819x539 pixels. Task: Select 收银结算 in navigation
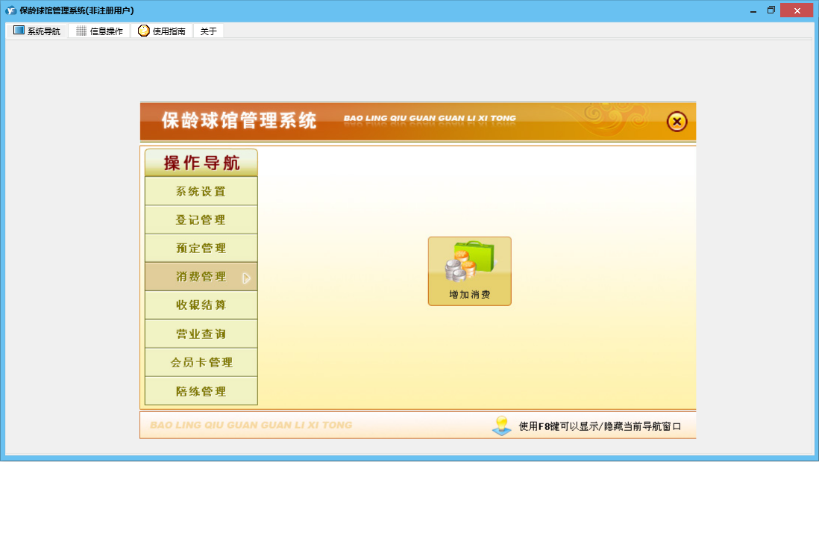(201, 305)
